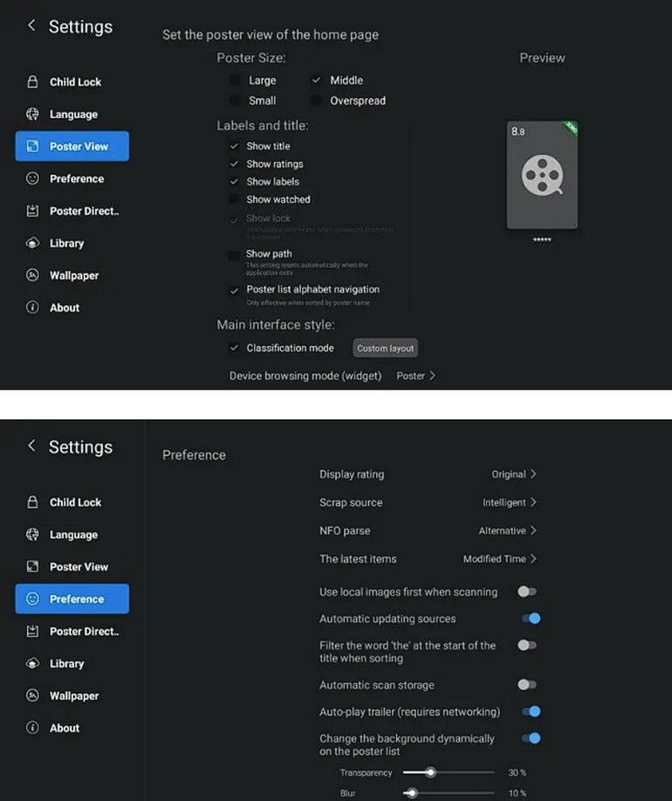Image resolution: width=672 pixels, height=801 pixels.
Task: Open Device browsing mode Poster chevron
Action: pyautogui.click(x=416, y=376)
